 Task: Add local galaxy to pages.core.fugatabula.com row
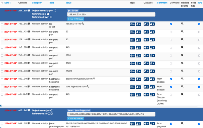(x=152, y=79)
